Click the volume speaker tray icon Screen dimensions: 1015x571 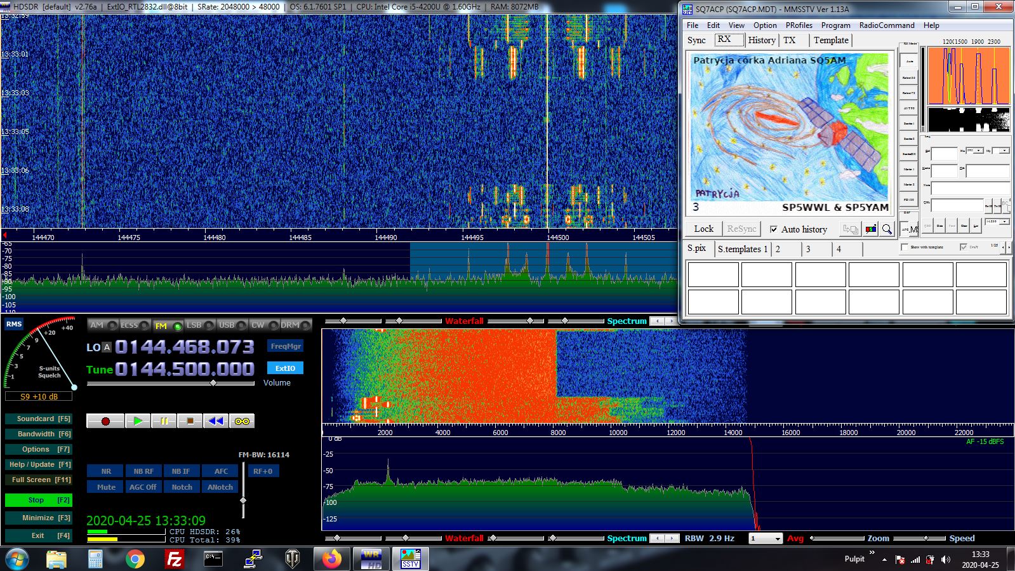(946, 560)
